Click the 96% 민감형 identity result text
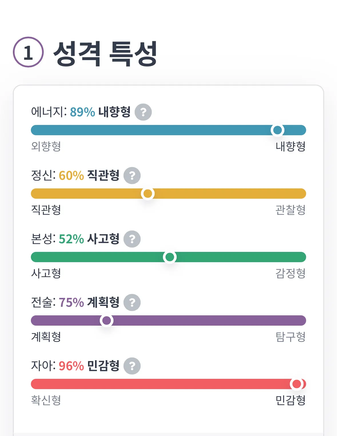Viewport: 337px width, 436px height. click(x=89, y=366)
